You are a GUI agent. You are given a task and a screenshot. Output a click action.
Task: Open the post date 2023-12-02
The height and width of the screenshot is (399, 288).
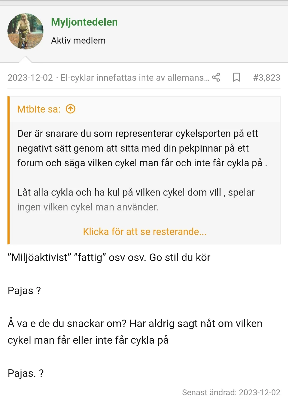30,78
